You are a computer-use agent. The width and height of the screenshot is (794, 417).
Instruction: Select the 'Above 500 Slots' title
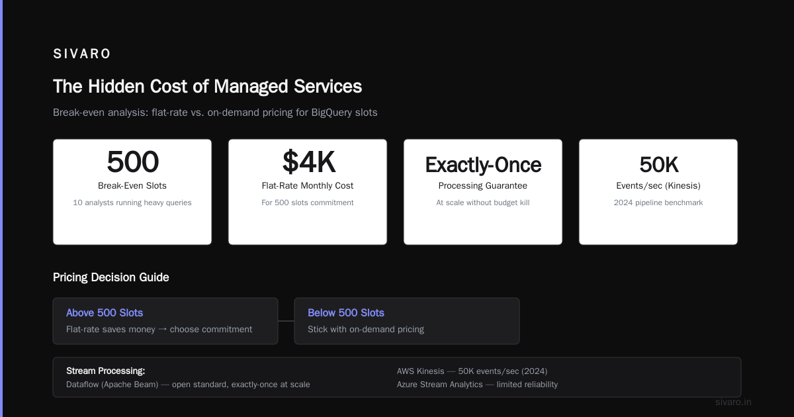point(105,312)
